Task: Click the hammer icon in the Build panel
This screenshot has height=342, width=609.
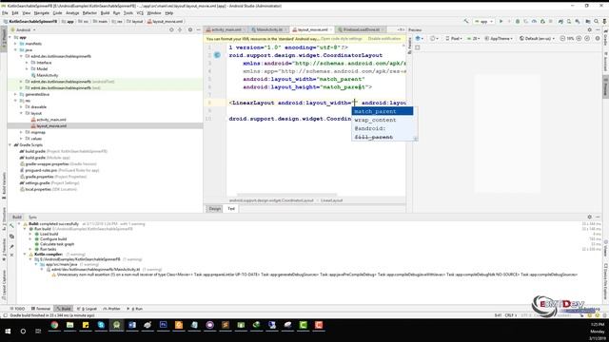Action: [11, 225]
